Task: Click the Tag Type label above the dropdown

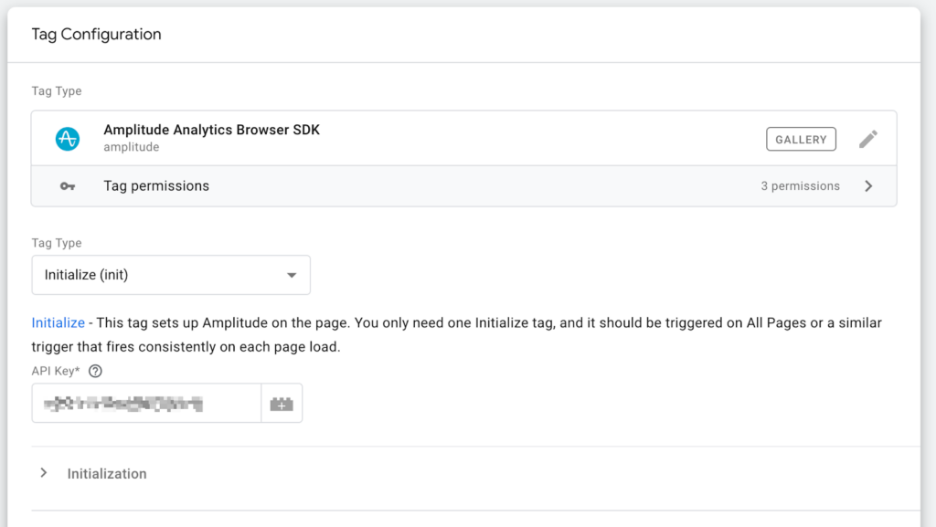Action: (x=57, y=243)
